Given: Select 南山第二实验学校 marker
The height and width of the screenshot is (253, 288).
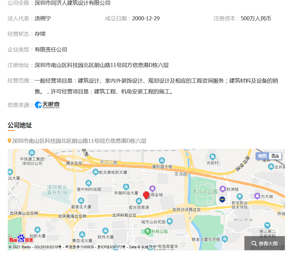Looking at the screenshot, I should click(267, 226).
